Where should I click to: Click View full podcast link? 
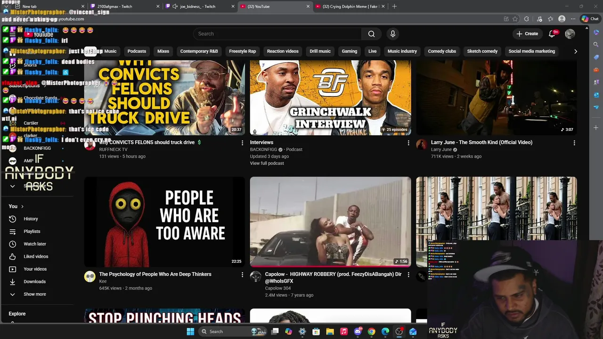pos(267,163)
